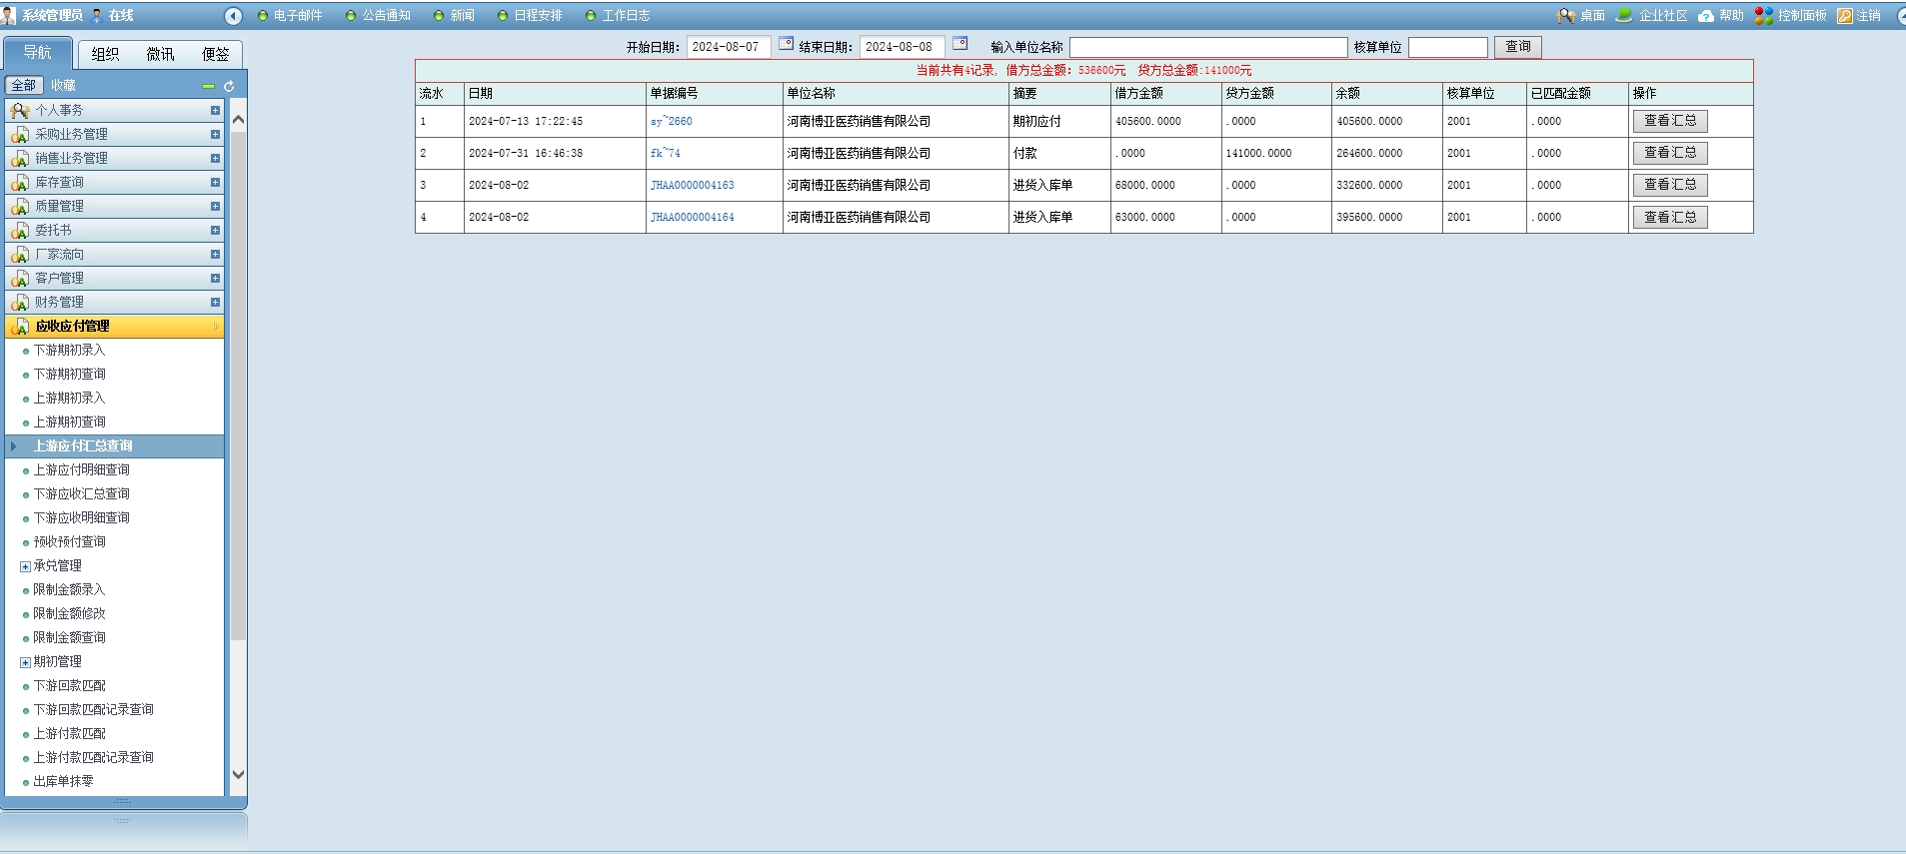Click the green collapse-all icon in sidebar
The height and width of the screenshot is (854, 1906).
click(208, 86)
